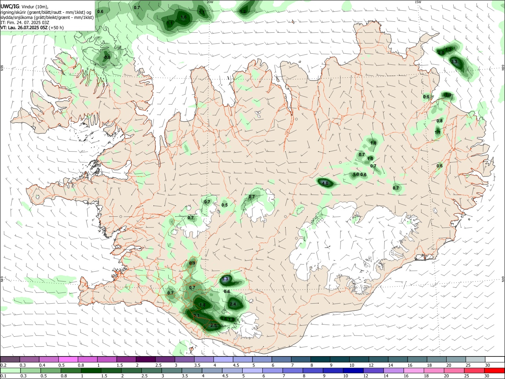Select the IT: Fim. 24. 07. 2025 03Z line
The height and width of the screenshot is (379, 505).
[24, 23]
